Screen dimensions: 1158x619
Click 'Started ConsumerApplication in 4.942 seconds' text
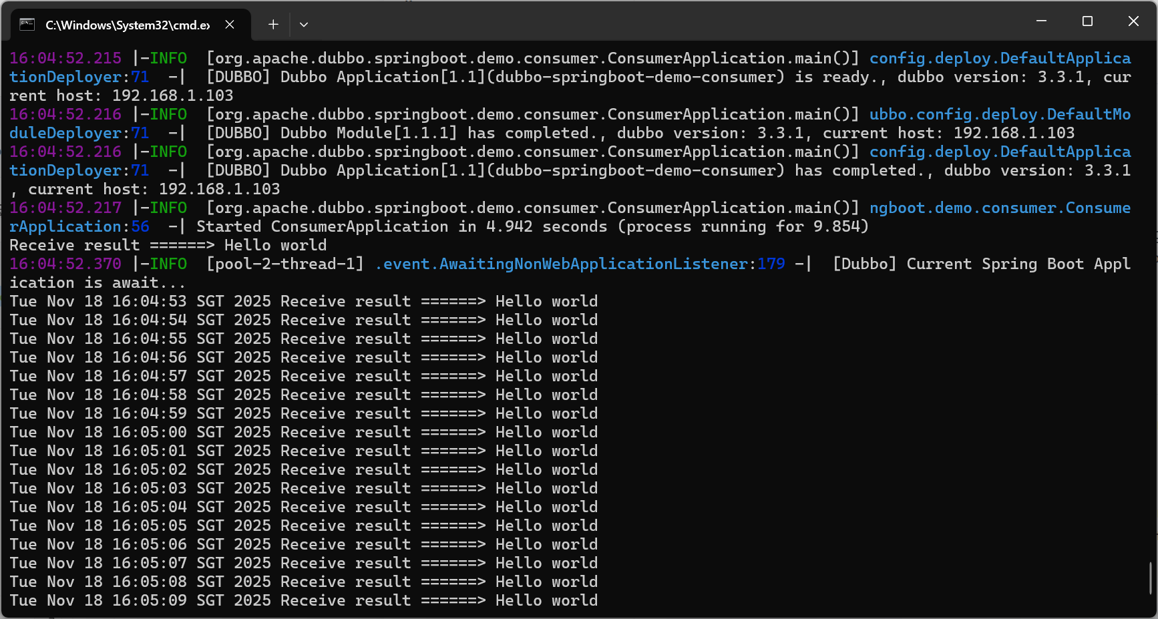402,226
